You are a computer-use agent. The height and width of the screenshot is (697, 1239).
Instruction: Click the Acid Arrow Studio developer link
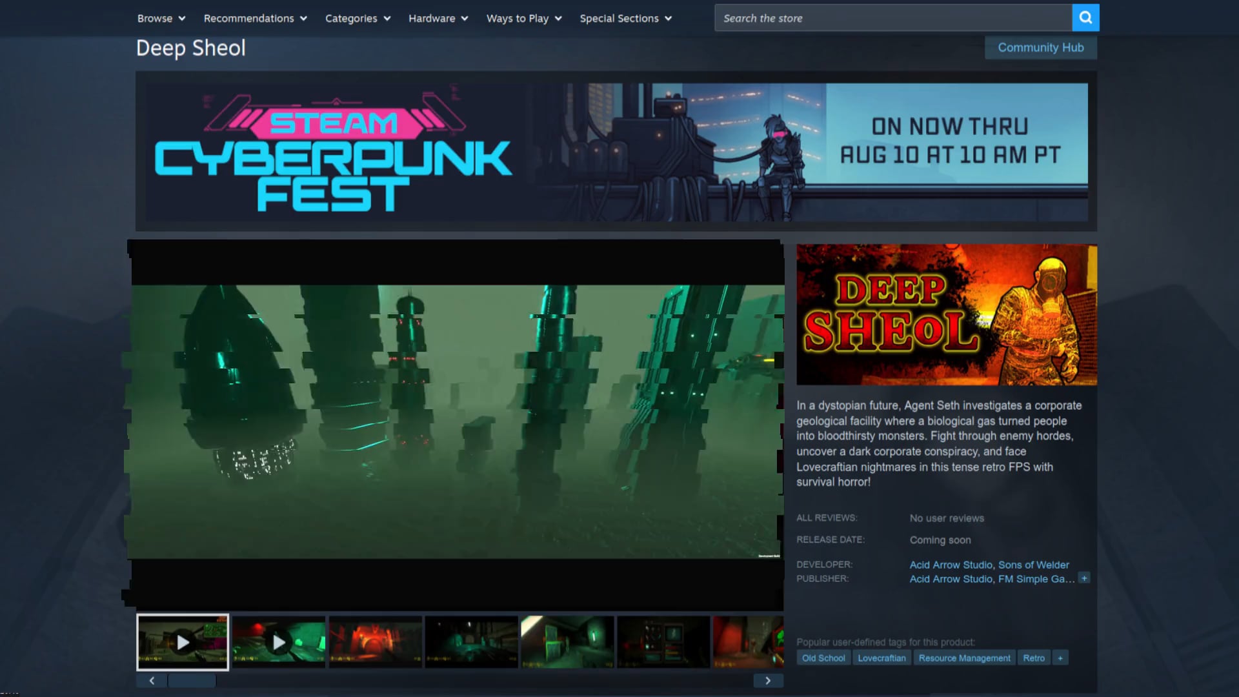coord(951,565)
